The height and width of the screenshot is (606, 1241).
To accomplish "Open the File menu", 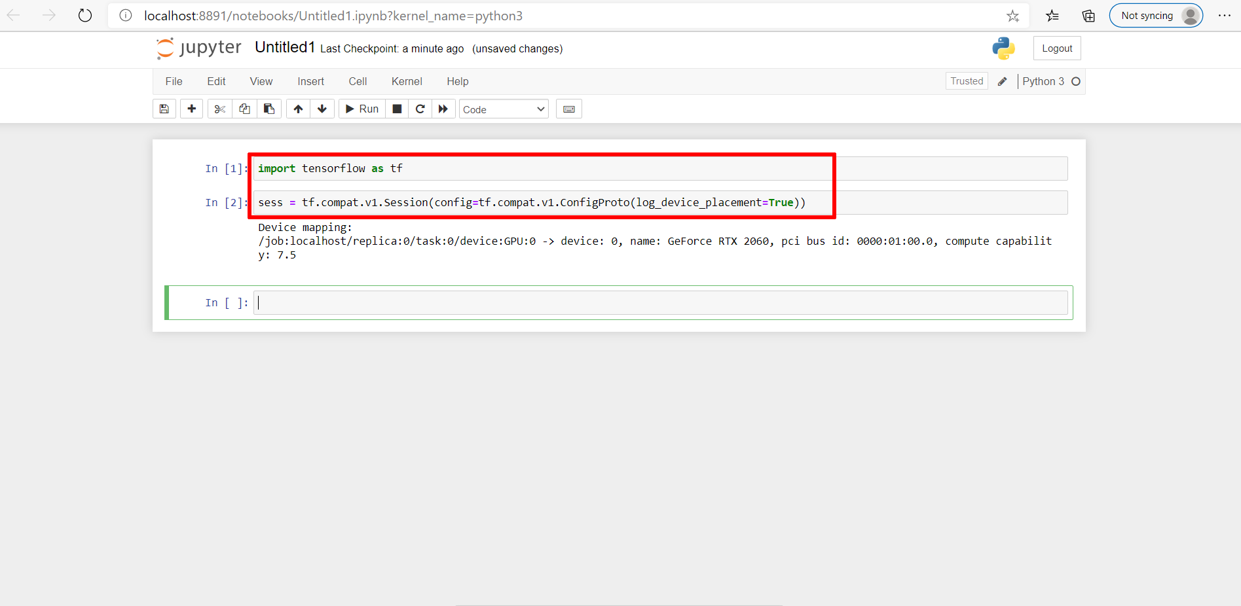I will coord(174,81).
